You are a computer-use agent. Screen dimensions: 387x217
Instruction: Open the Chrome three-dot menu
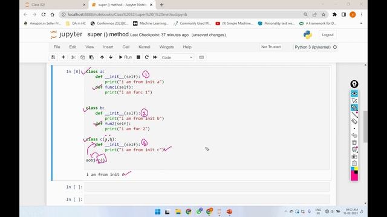pos(362,14)
